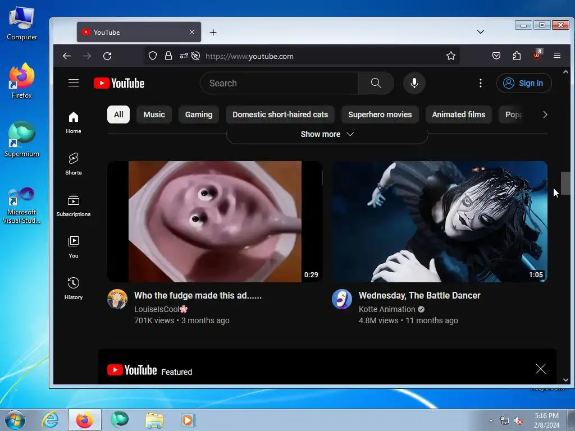Open video title Who the fudge made this ad

(198, 295)
